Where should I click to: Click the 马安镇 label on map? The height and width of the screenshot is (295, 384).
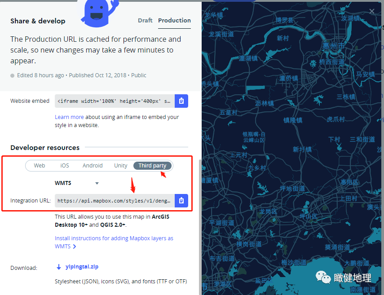point(366,74)
